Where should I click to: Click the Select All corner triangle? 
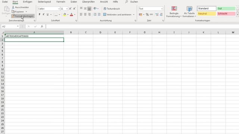point(3,32)
